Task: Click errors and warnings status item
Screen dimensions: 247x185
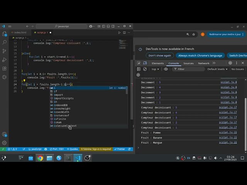Action: 12,149
